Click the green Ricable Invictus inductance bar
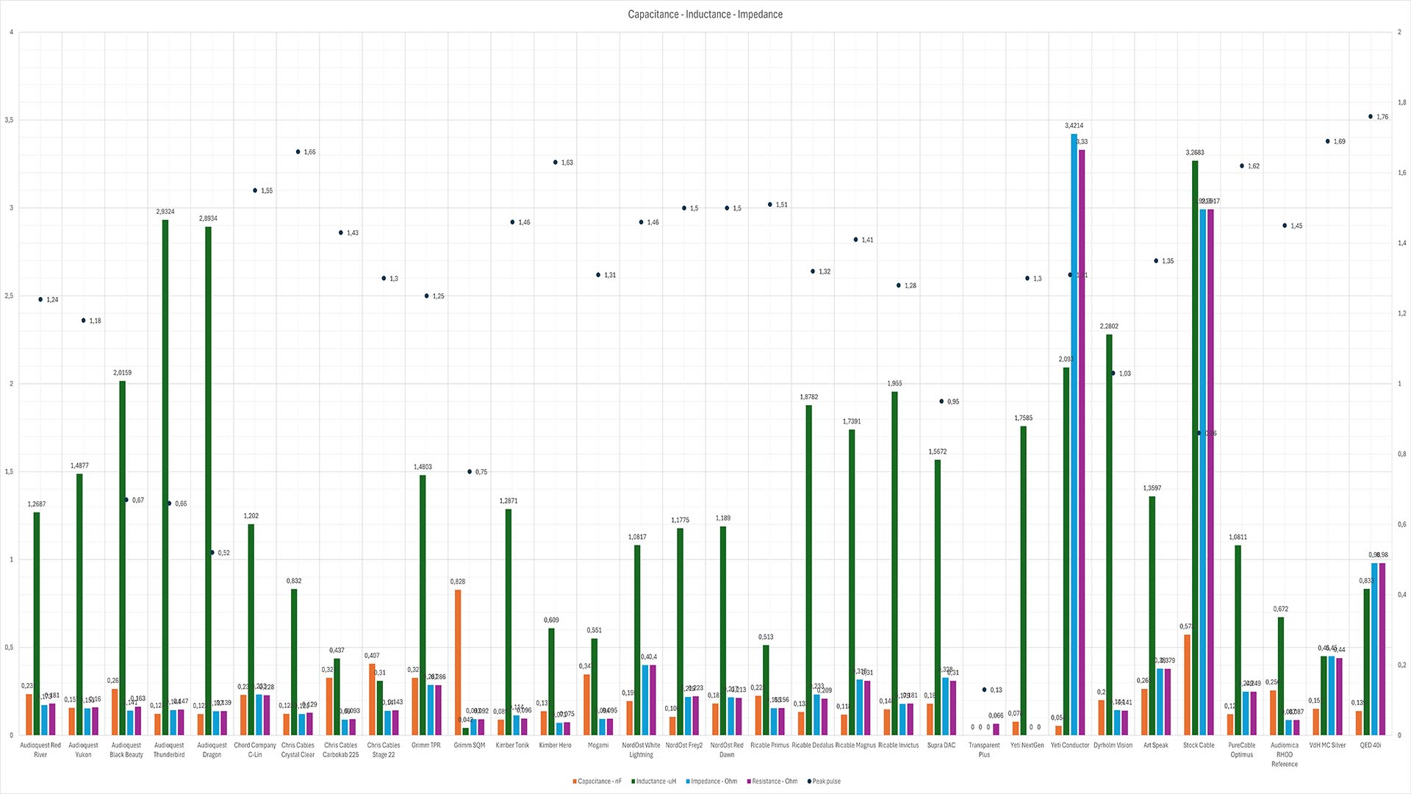Screen dimensions: 1411x794 point(894,563)
